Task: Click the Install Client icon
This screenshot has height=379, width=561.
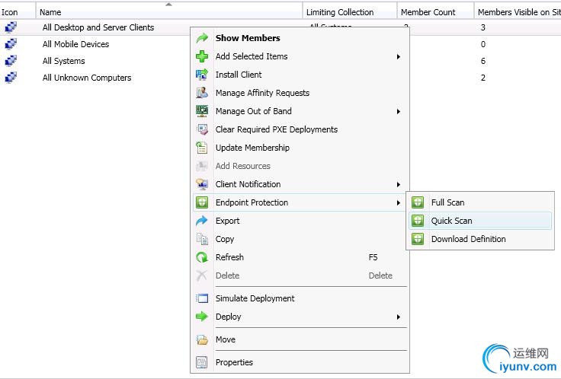Action: pyautogui.click(x=202, y=75)
